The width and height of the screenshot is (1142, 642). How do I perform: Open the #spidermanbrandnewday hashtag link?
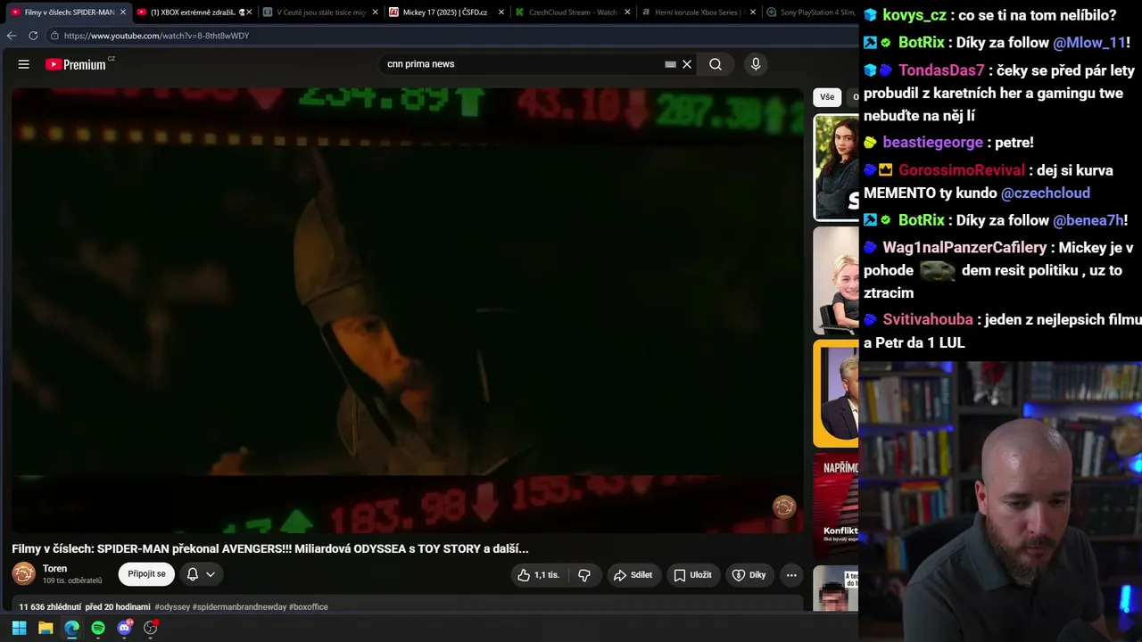click(x=240, y=607)
